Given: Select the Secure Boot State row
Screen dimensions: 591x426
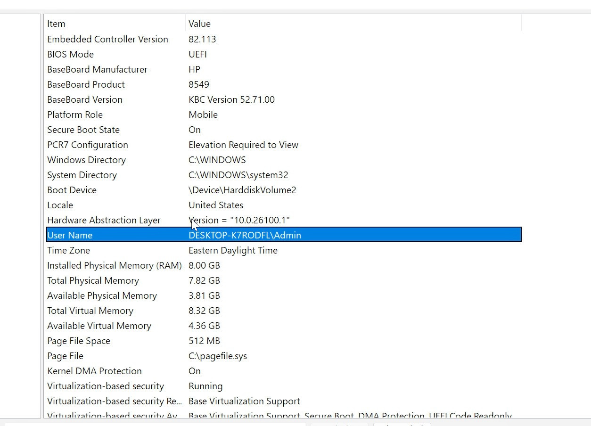Looking at the screenshot, I should pos(284,130).
